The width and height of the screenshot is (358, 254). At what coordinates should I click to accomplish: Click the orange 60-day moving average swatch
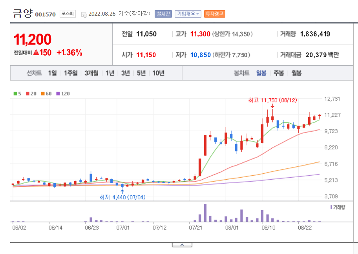(x=43, y=94)
